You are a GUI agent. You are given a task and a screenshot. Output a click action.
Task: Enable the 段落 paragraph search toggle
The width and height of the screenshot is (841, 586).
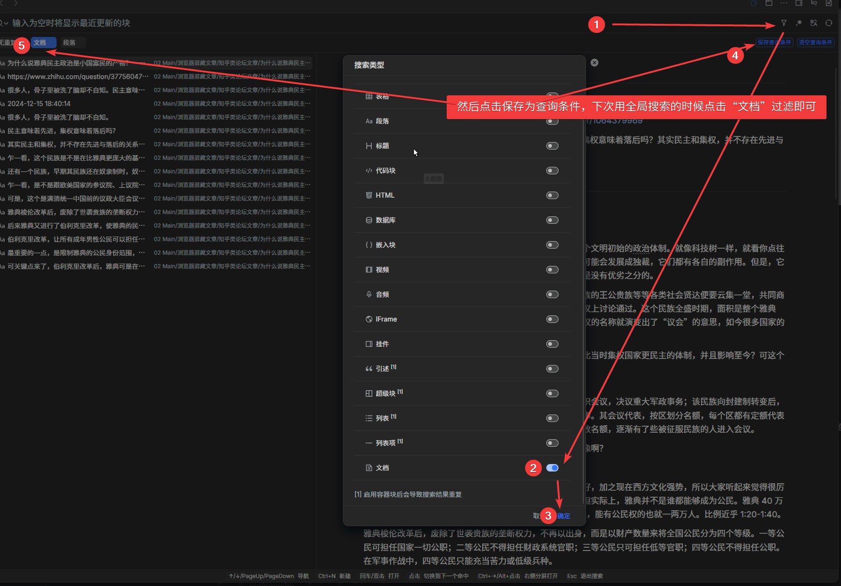552,121
